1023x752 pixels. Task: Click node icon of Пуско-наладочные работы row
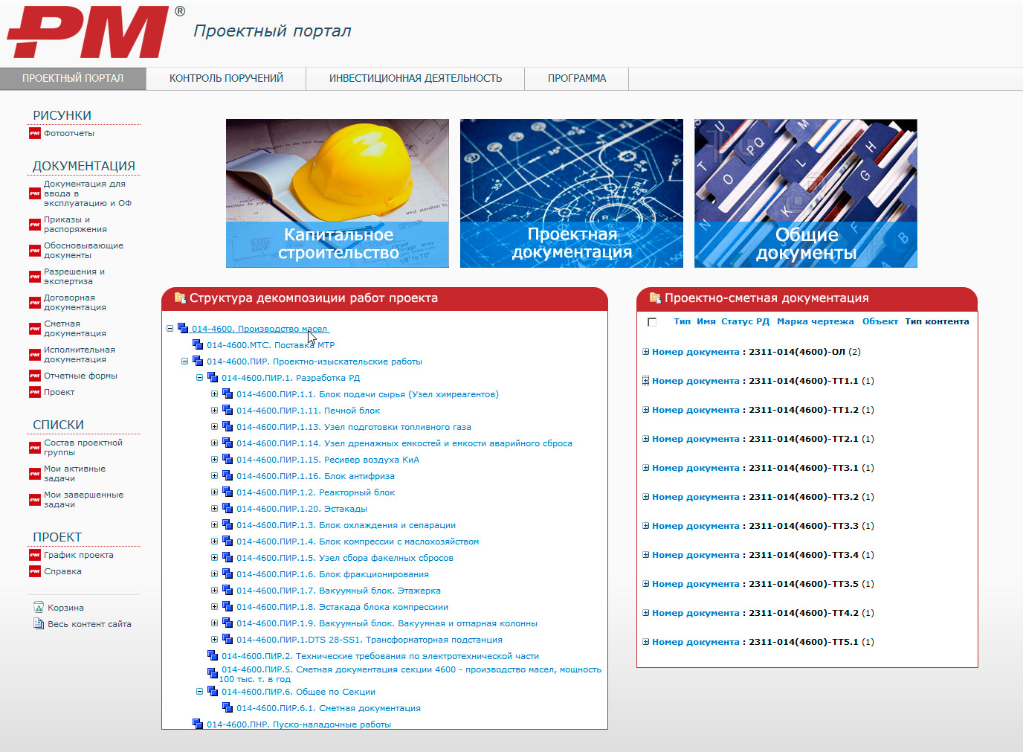click(x=198, y=724)
